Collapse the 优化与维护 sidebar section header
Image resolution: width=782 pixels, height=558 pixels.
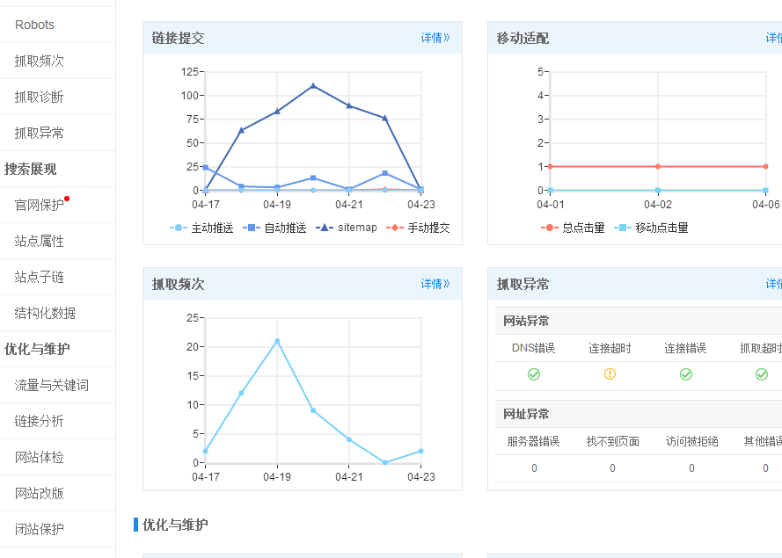[36, 349]
